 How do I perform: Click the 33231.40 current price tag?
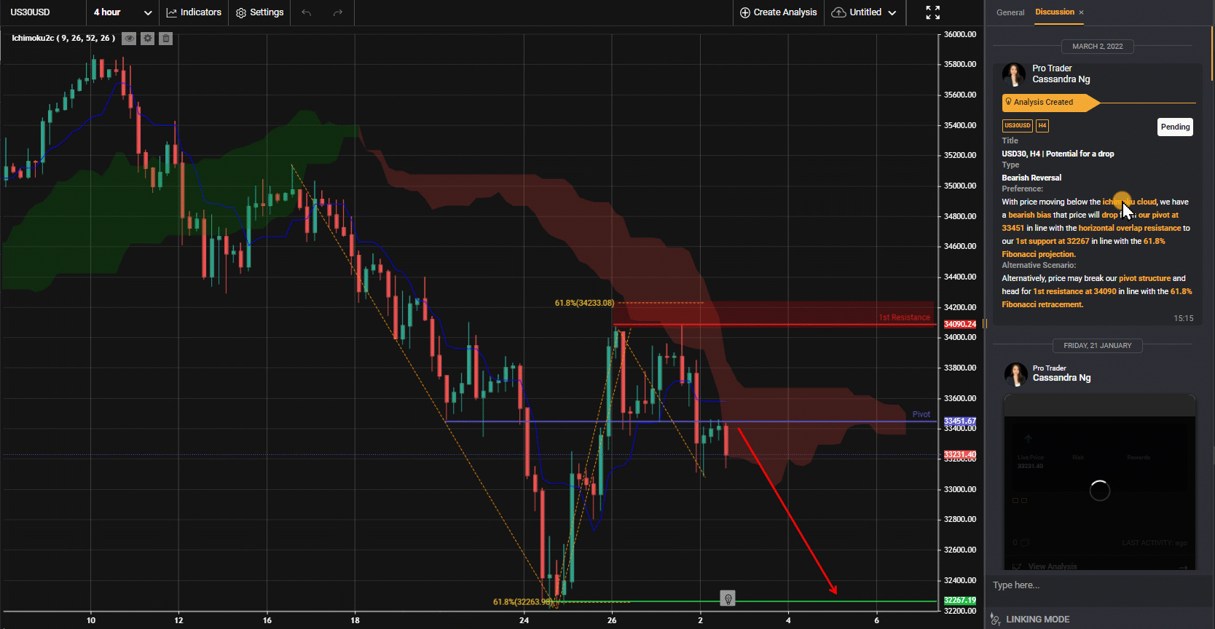coord(960,455)
